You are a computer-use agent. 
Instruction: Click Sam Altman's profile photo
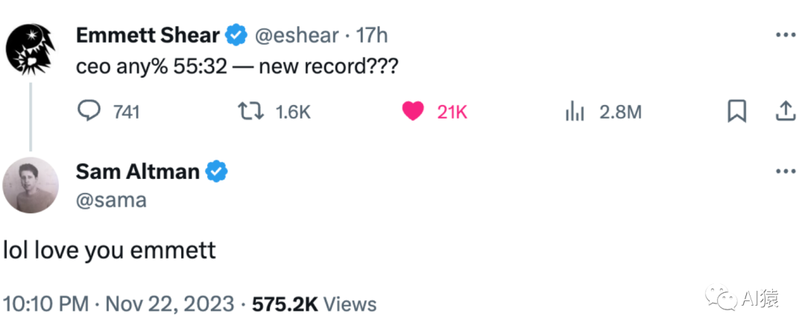pyautogui.click(x=31, y=184)
